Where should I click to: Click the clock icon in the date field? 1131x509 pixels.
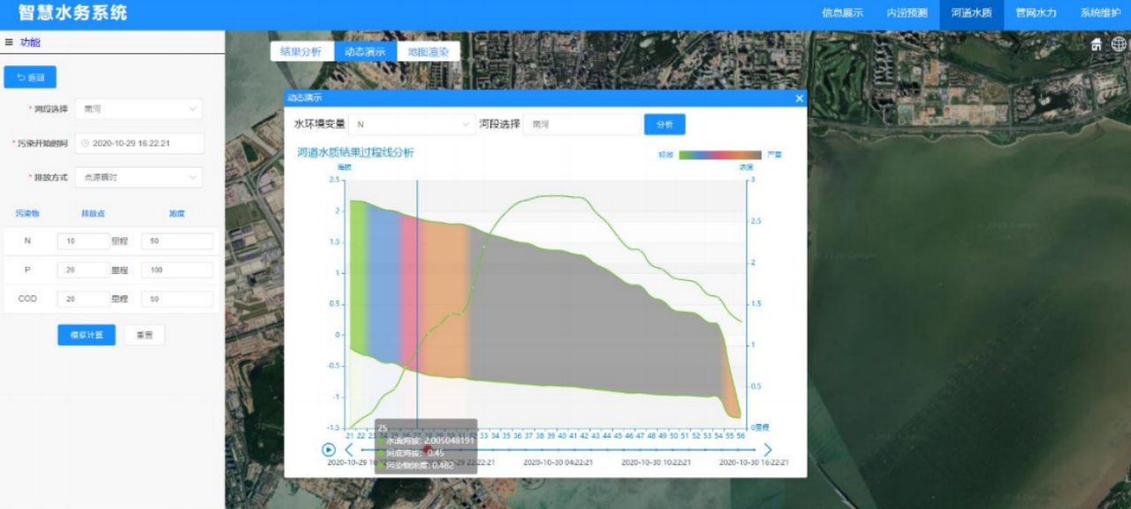pos(86,142)
